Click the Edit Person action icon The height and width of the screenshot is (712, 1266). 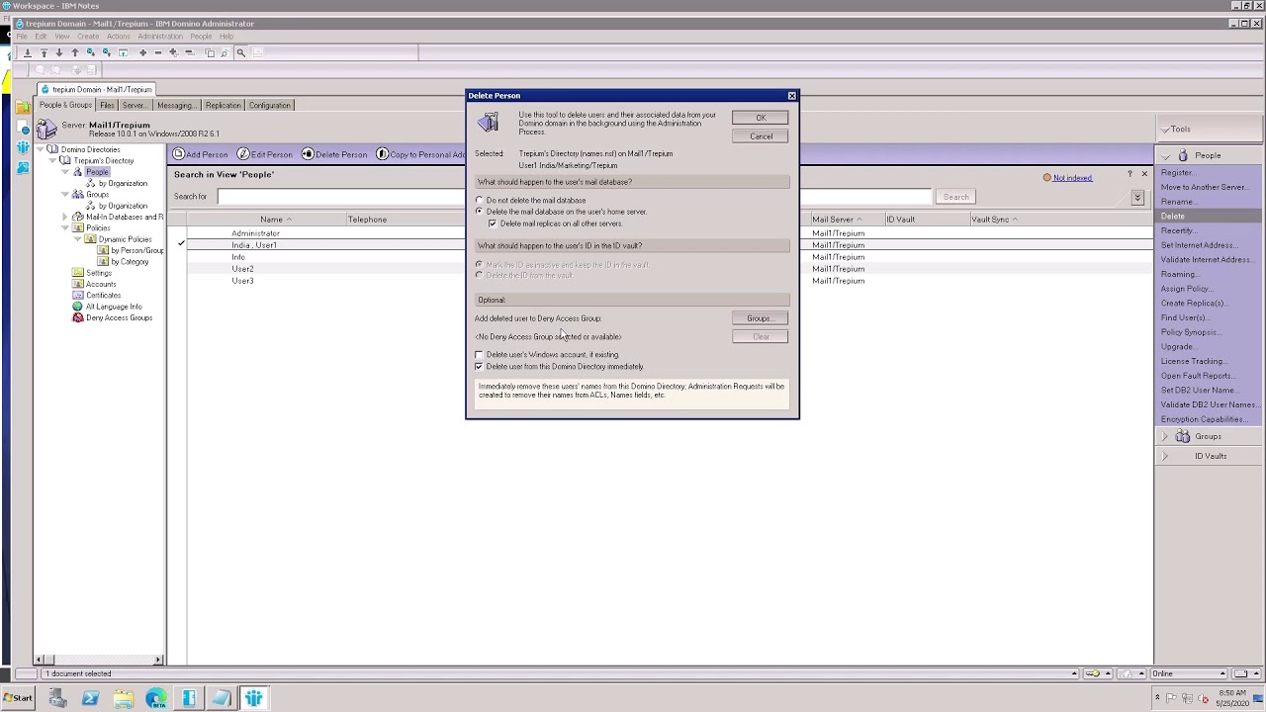click(x=243, y=154)
